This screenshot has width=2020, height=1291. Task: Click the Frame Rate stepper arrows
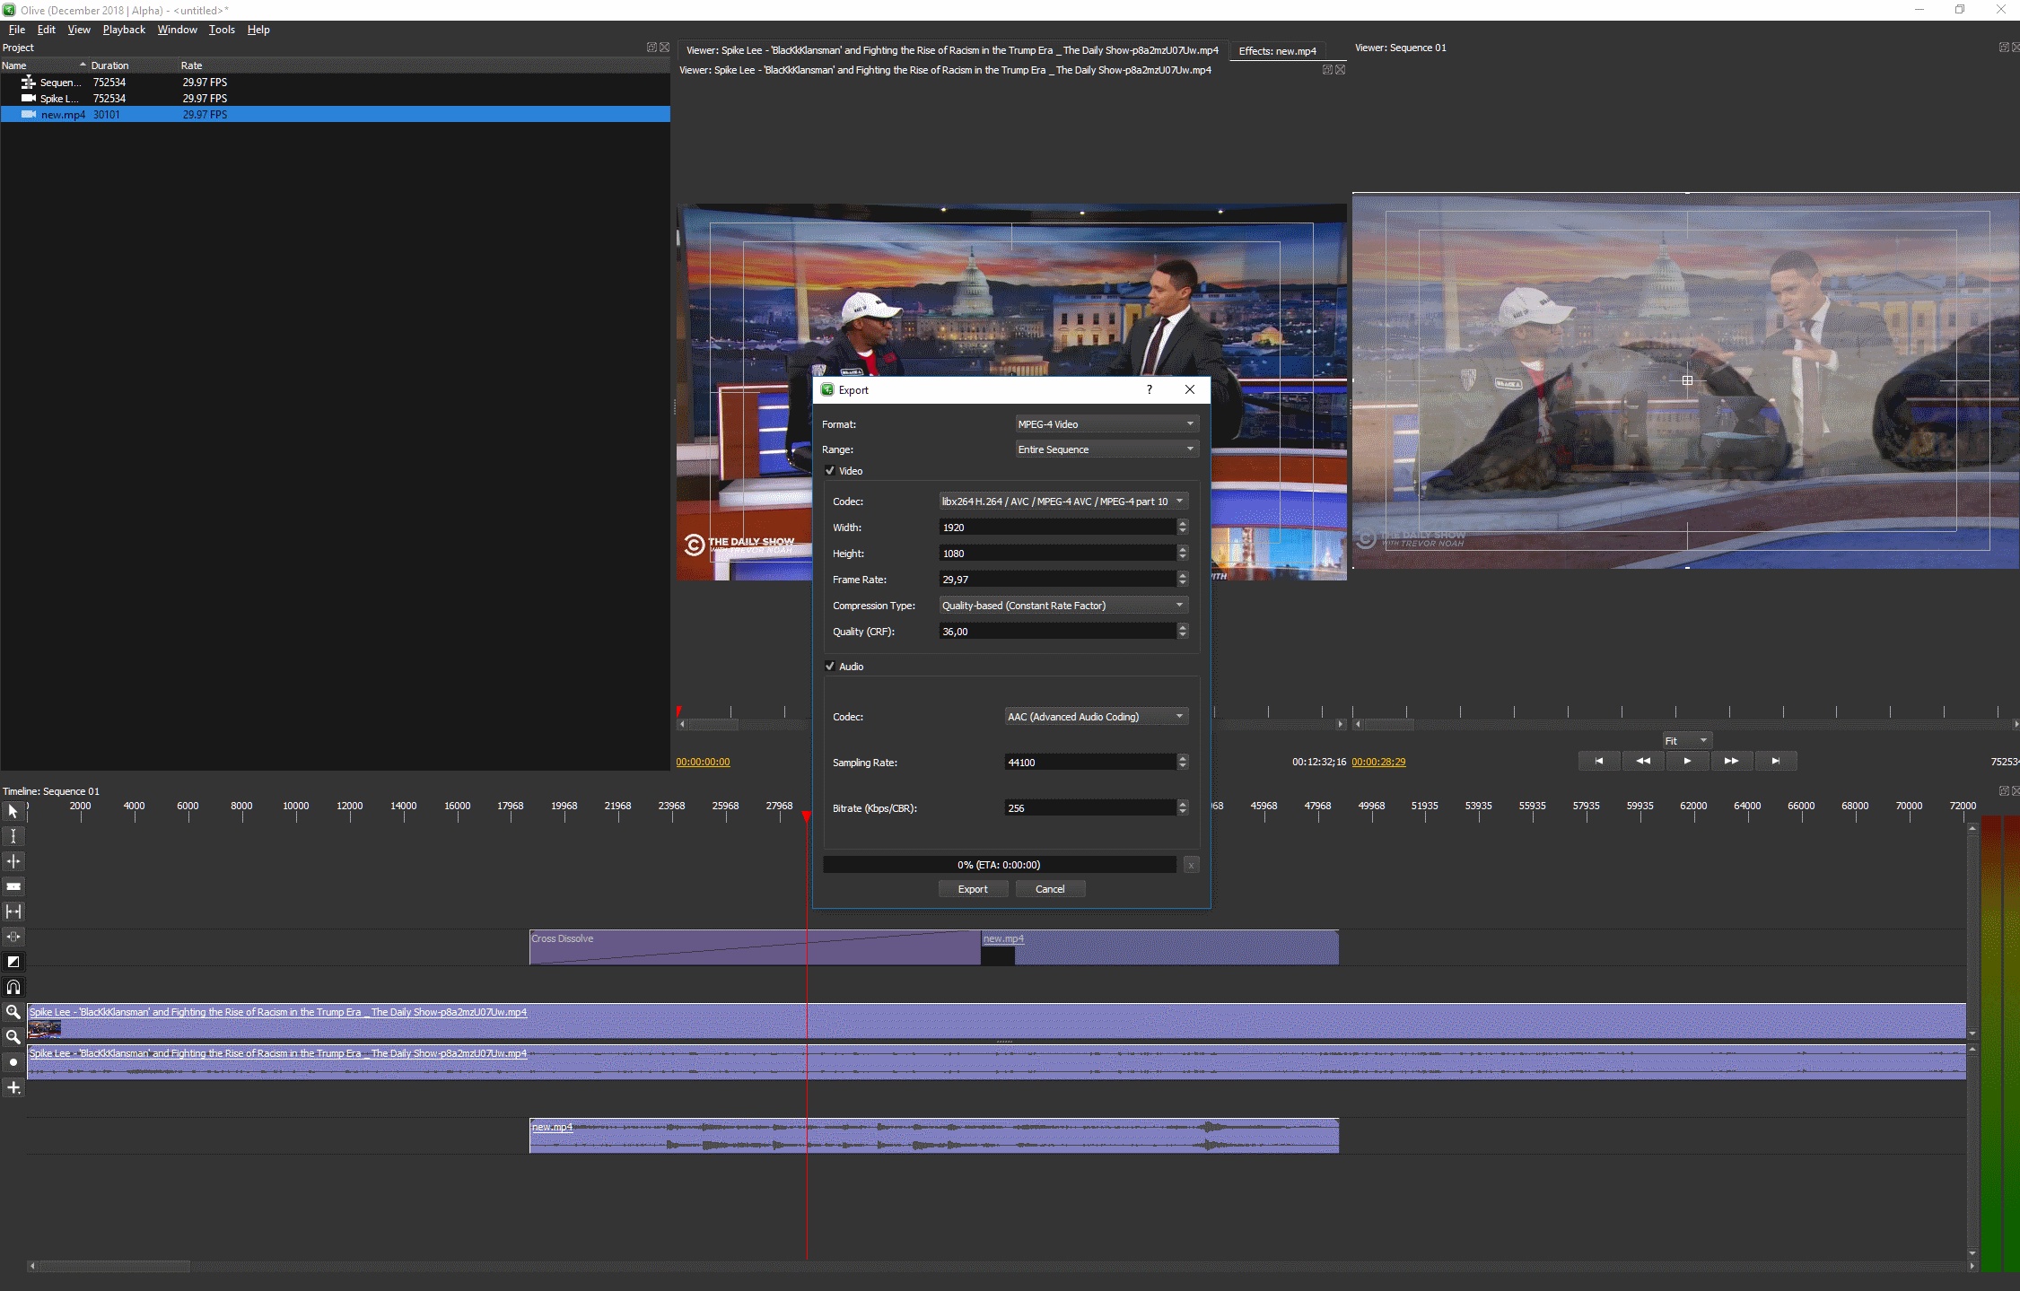1182,579
